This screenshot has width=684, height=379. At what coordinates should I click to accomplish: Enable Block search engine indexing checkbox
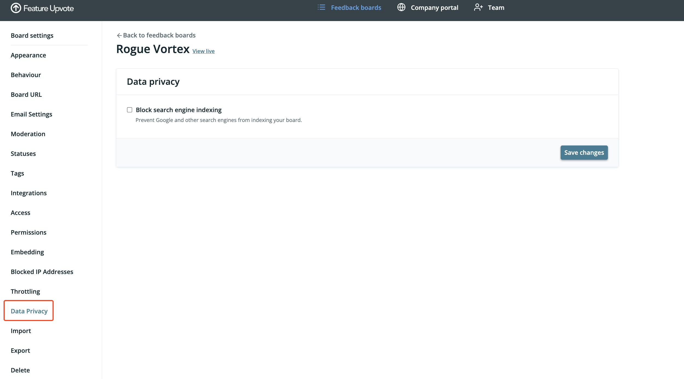tap(130, 110)
